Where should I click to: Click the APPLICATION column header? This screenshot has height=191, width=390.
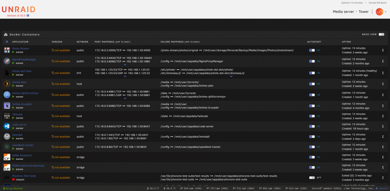[20, 42]
